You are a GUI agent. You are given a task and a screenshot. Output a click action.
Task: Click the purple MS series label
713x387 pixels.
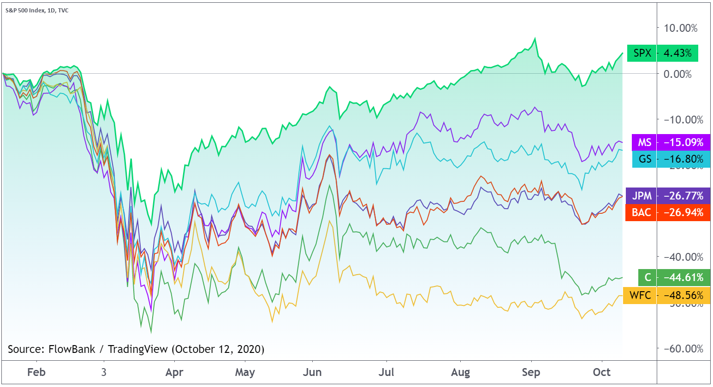(644, 142)
